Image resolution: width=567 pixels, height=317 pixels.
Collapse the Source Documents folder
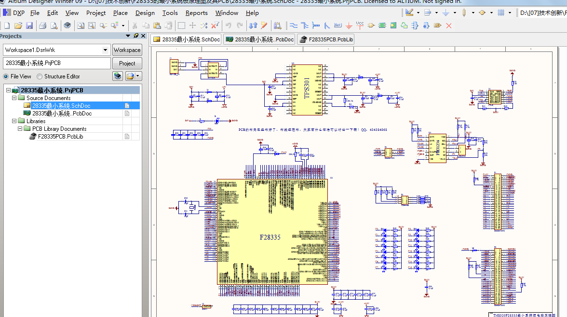pos(14,98)
